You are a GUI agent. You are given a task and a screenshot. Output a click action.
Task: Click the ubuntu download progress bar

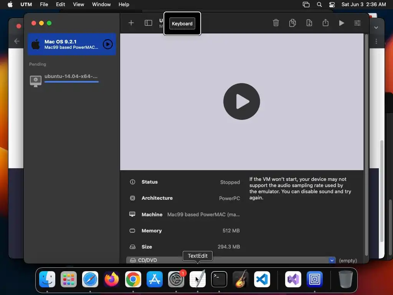[71, 82]
